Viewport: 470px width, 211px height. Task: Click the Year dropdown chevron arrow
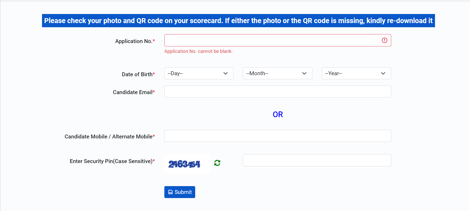(383, 73)
